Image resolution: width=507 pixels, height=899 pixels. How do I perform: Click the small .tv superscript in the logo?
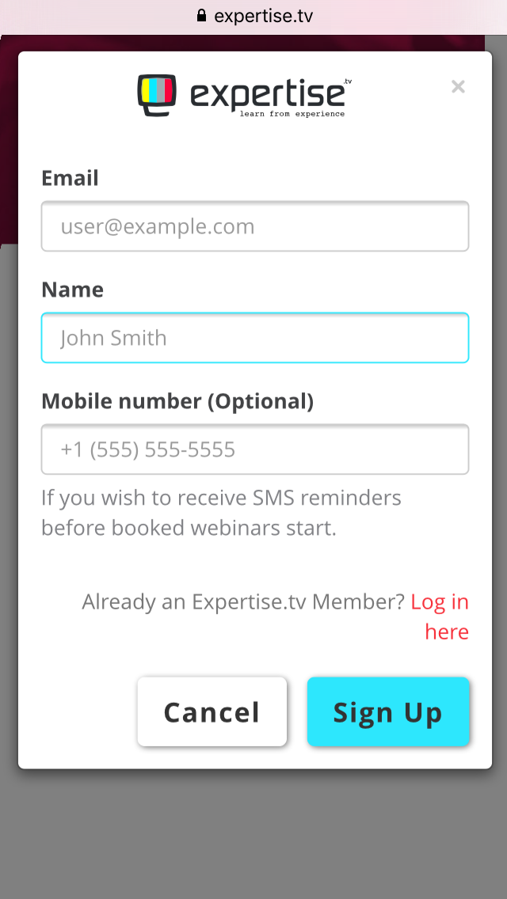[x=348, y=81]
